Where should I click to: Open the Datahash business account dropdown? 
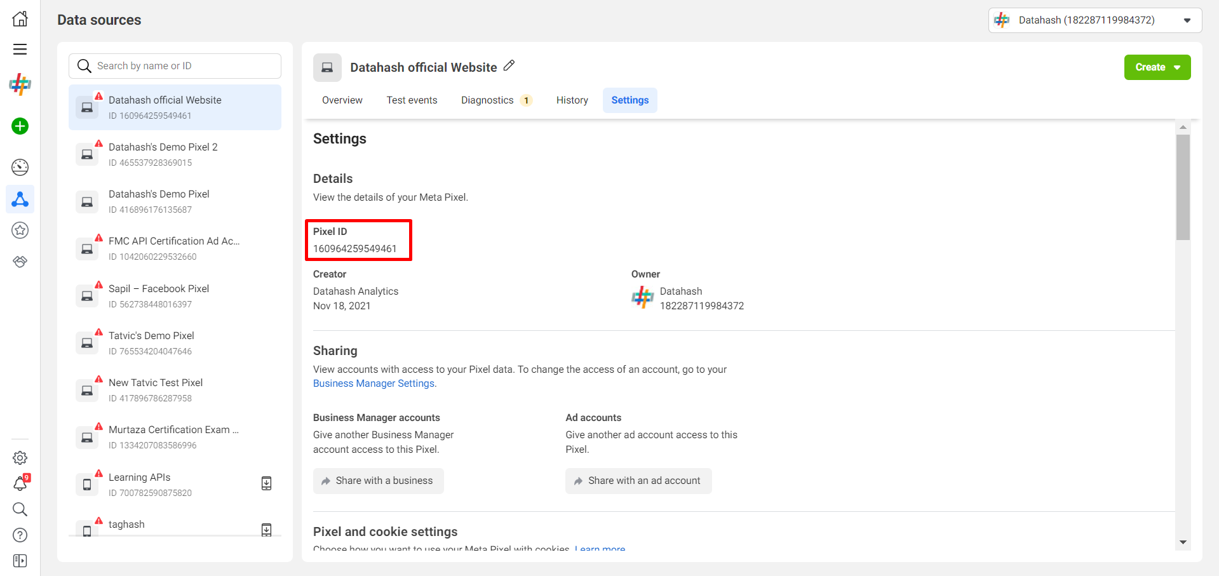pyautogui.click(x=1095, y=20)
